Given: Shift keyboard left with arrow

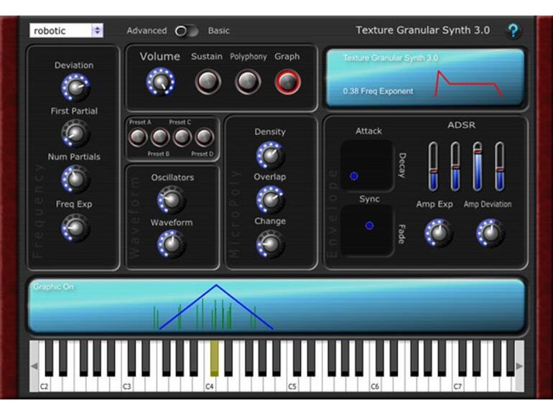Looking at the screenshot, I should click(x=34, y=366).
